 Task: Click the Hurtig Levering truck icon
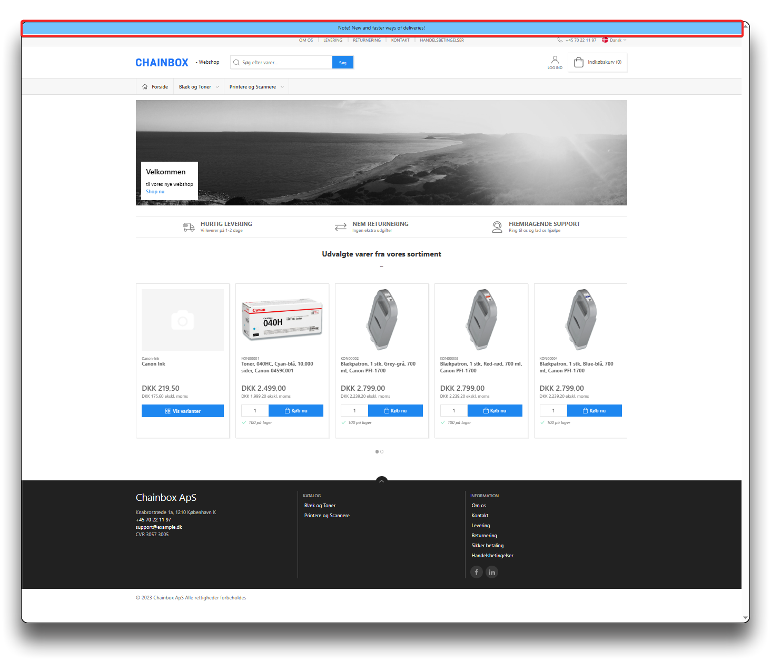pos(189,227)
